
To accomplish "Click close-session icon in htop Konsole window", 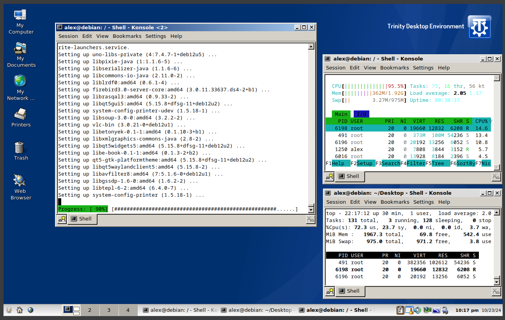I will click(x=496, y=176).
